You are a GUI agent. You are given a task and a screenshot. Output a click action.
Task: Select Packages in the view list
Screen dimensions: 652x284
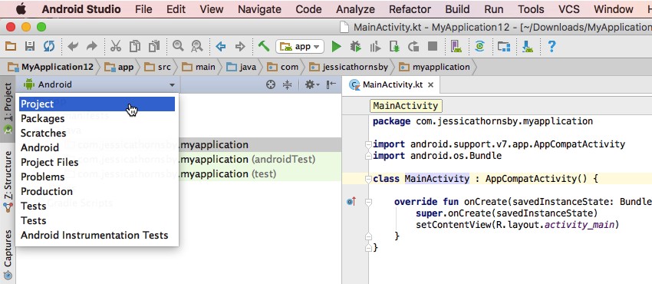[97, 118]
